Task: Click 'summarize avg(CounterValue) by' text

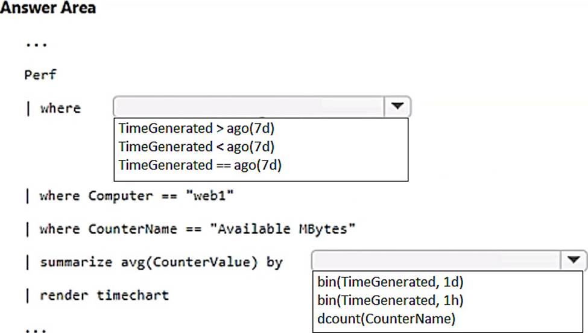Action: pos(161,262)
